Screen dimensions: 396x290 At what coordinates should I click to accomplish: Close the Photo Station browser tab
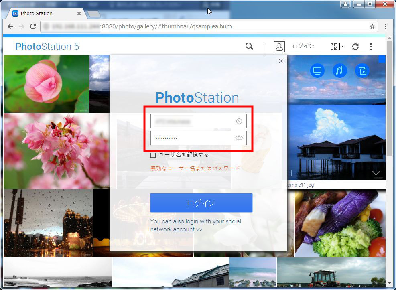[x=79, y=14]
